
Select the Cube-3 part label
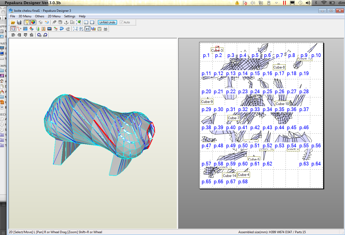point(217,50)
